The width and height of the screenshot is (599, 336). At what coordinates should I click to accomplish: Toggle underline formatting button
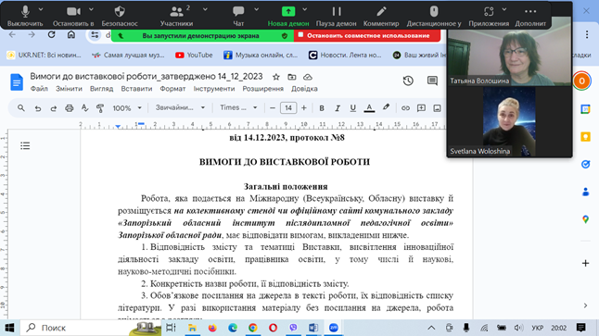tap(353, 108)
